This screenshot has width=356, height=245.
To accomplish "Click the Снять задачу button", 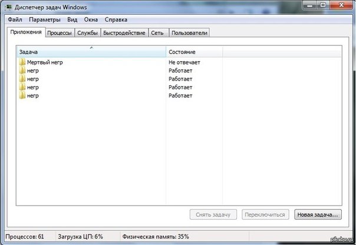I will pyautogui.click(x=213, y=214).
